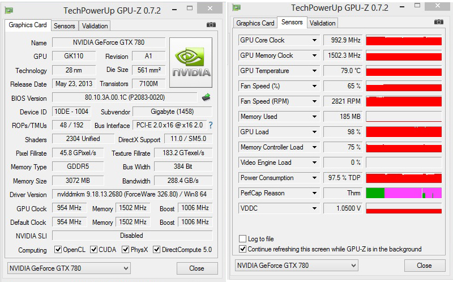Open the PerfCap Reason sensor dropdown
Viewport: 453px width, 282px height.
point(315,193)
